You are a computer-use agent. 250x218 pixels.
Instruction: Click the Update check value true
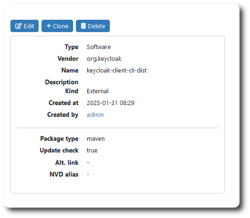click(x=92, y=150)
